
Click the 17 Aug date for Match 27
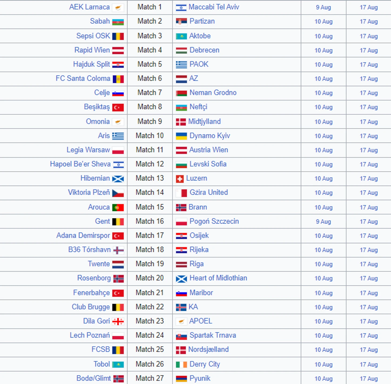[x=369, y=379]
